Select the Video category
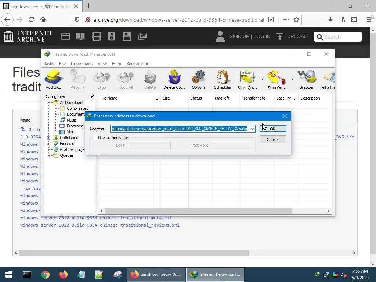 (72, 132)
